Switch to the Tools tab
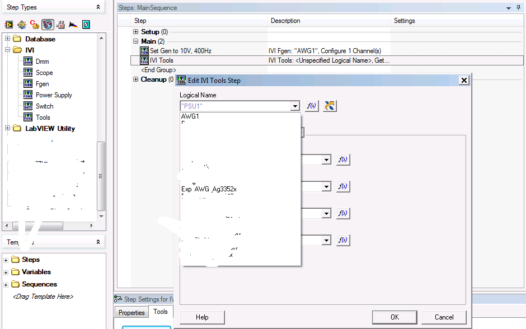The height and width of the screenshot is (329, 526). pyautogui.click(x=161, y=312)
